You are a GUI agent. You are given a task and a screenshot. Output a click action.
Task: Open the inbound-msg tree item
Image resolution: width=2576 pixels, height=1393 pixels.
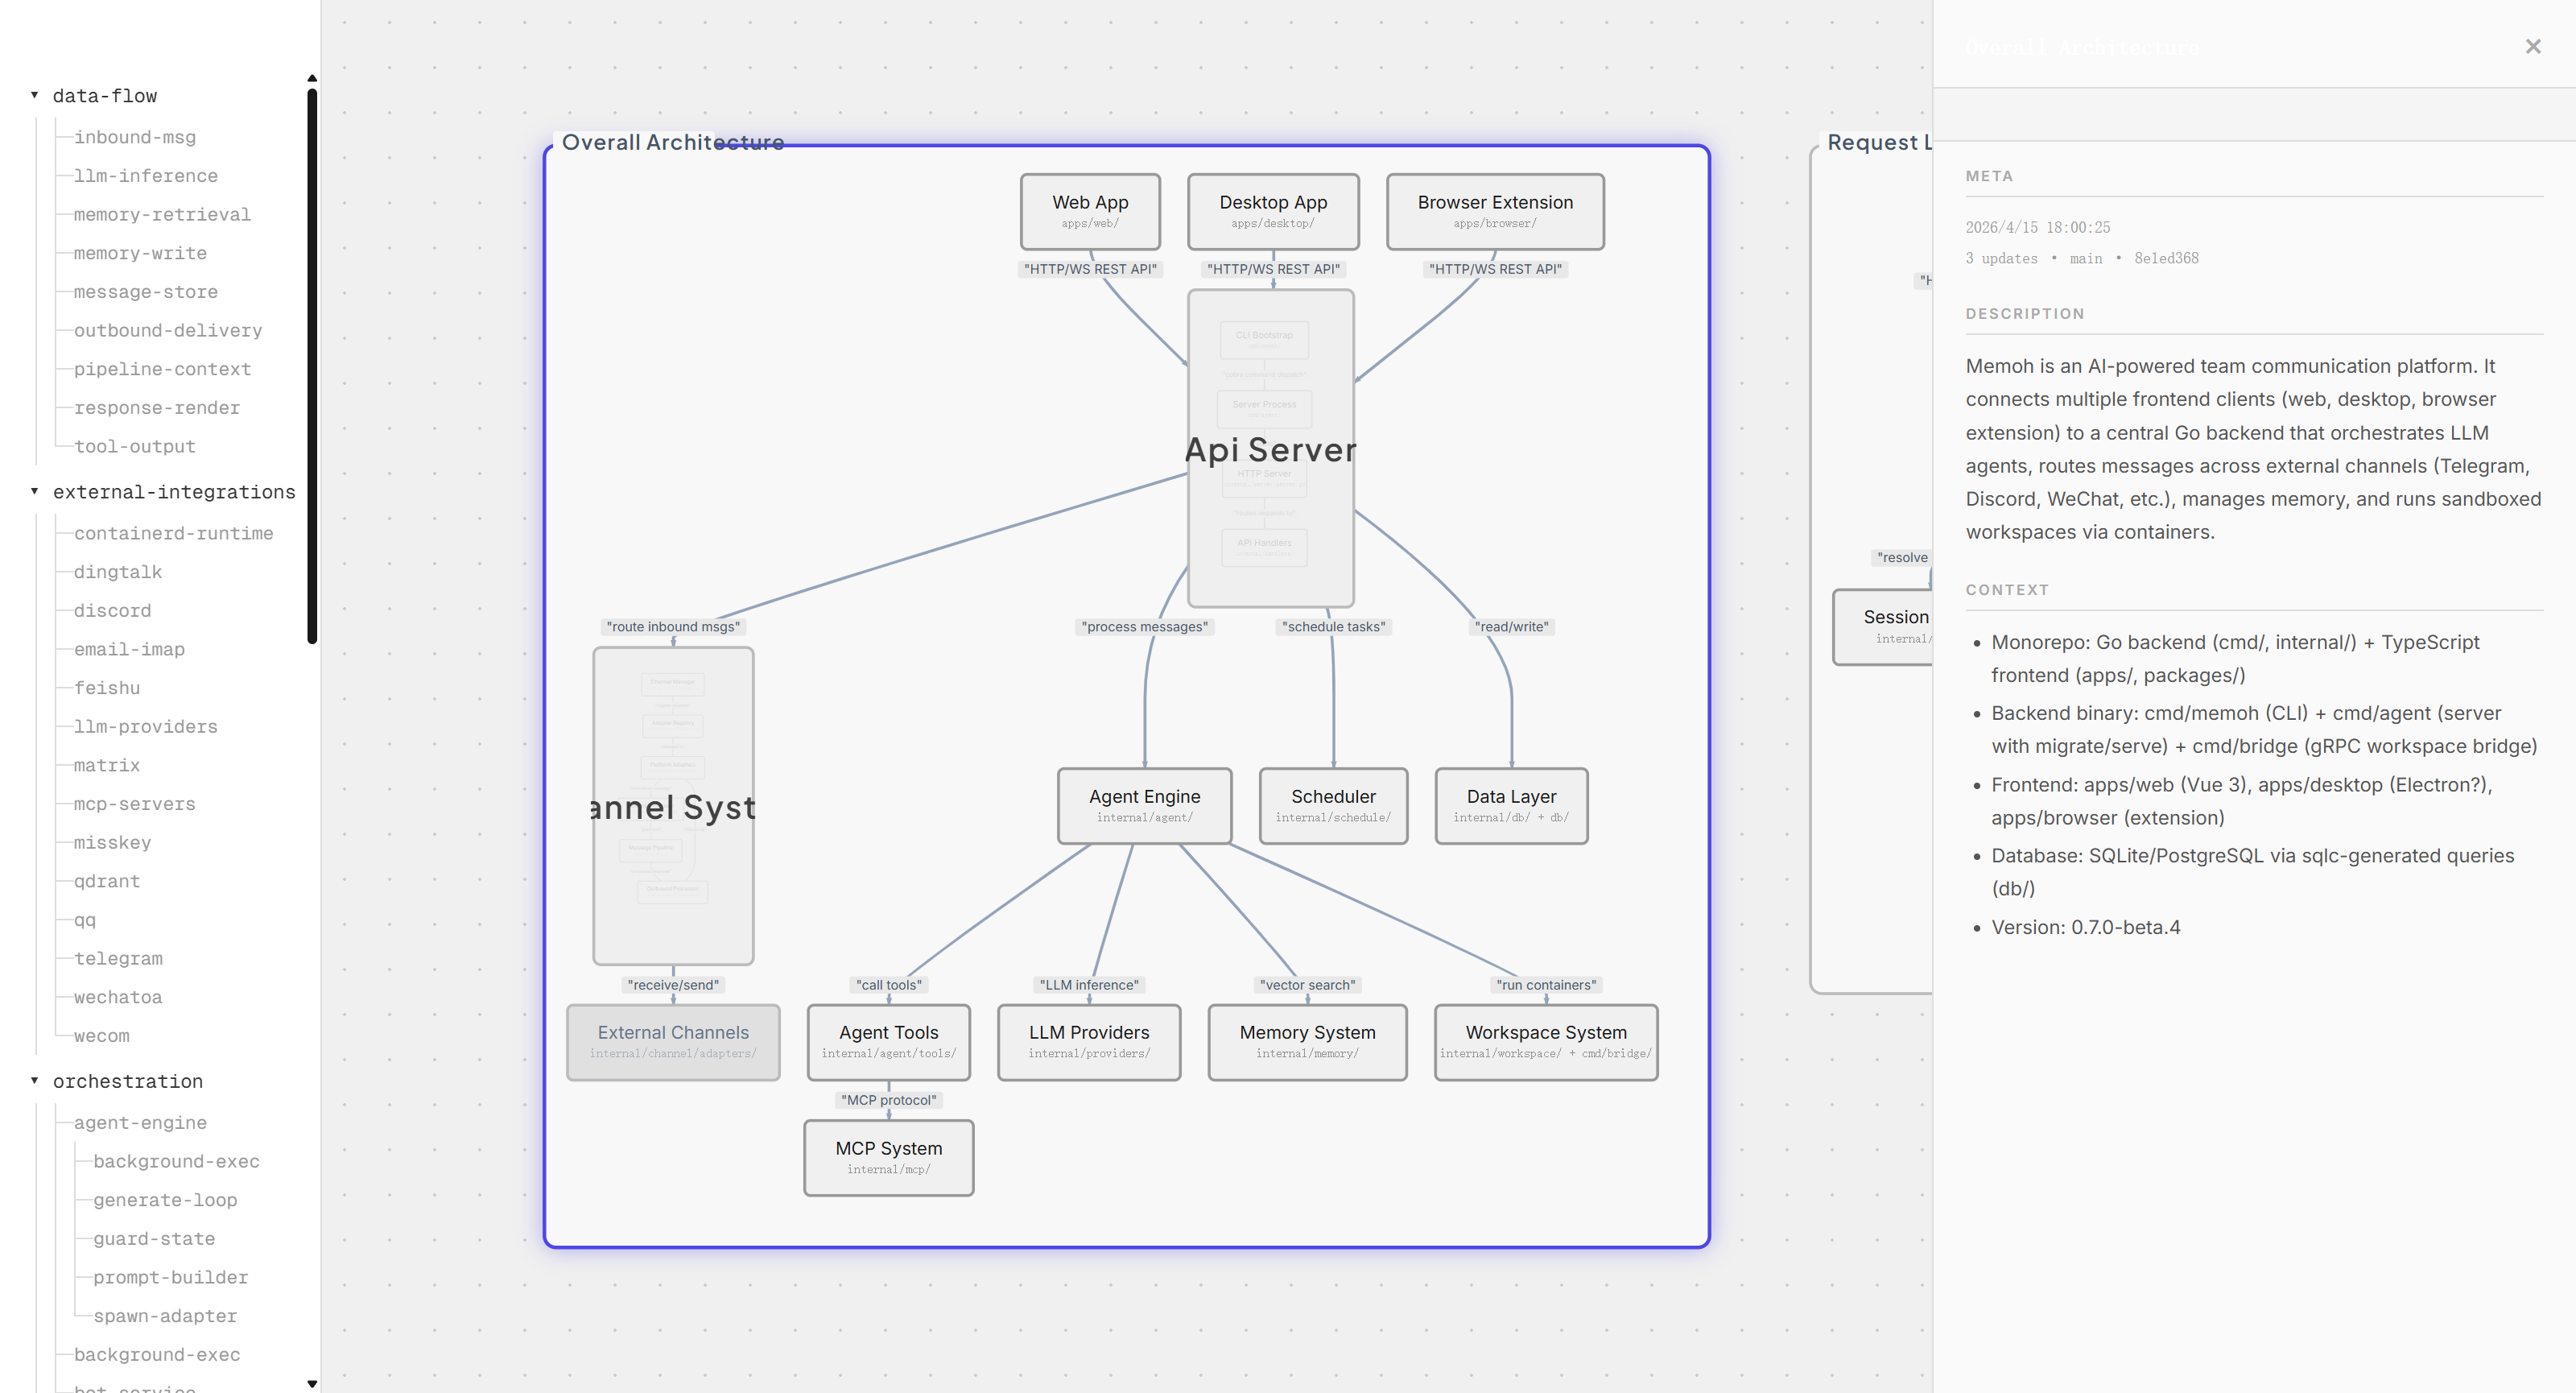135,137
